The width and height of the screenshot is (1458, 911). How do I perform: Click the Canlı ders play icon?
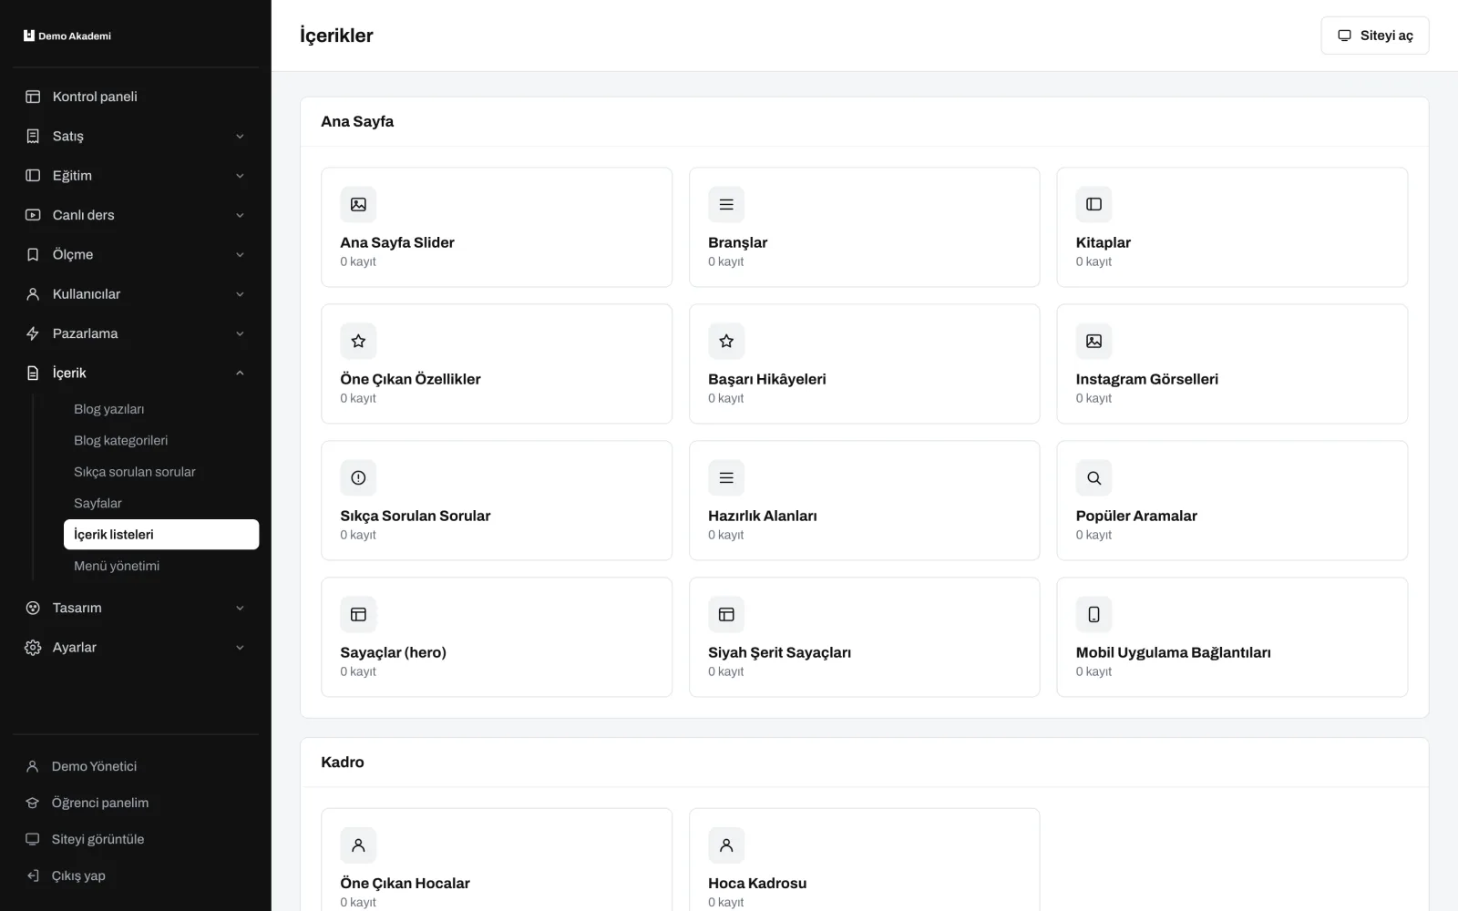click(x=33, y=215)
